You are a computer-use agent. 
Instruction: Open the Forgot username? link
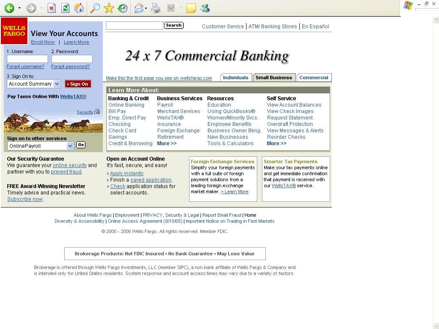pos(25,66)
